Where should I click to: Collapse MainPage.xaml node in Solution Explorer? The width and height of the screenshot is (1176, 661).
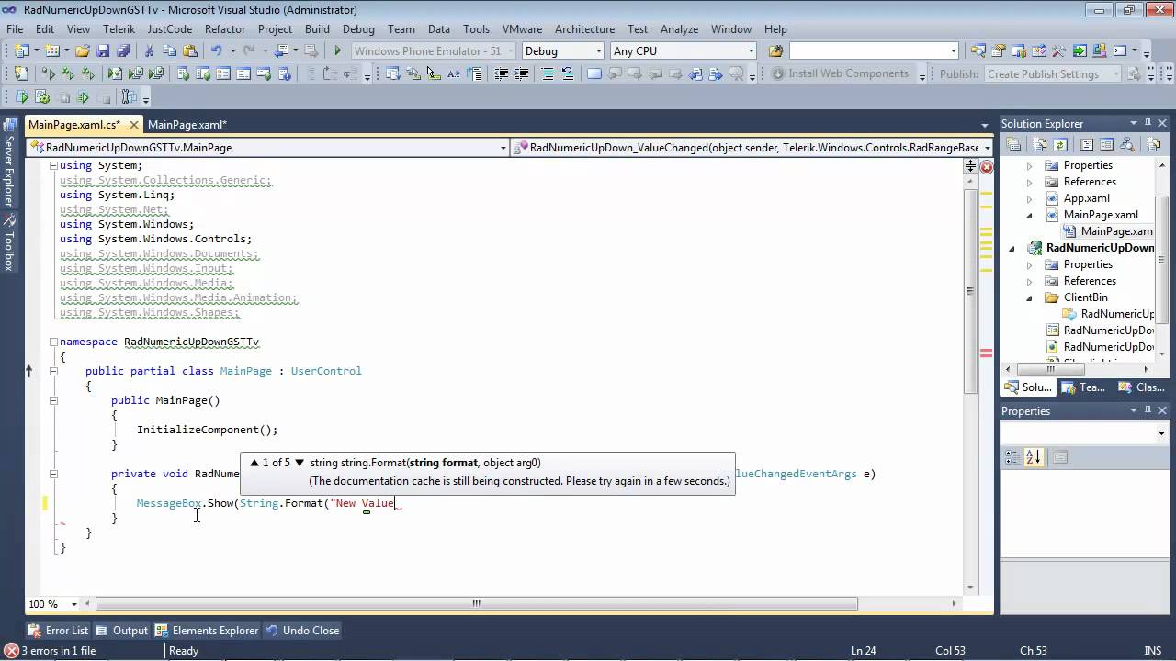click(1029, 215)
